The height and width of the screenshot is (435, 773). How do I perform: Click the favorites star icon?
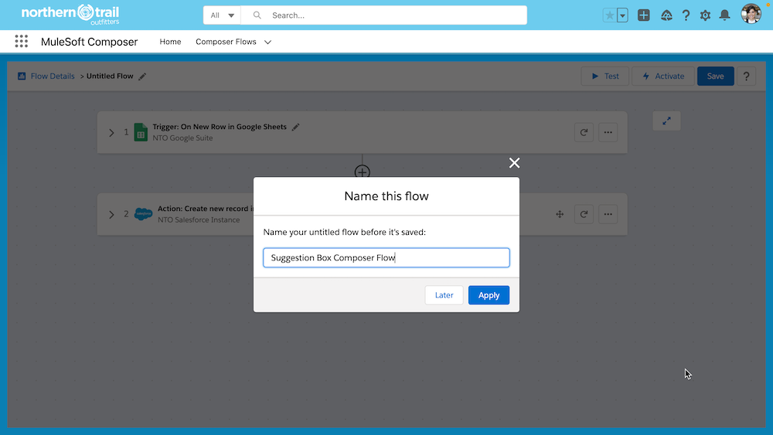coord(609,15)
